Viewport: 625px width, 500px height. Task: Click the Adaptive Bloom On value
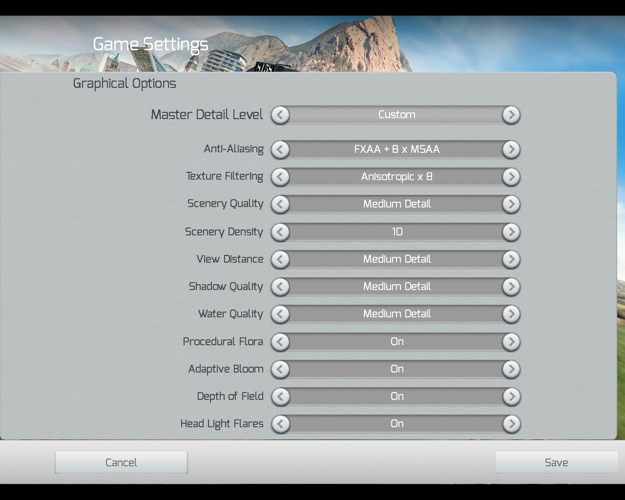[397, 369]
